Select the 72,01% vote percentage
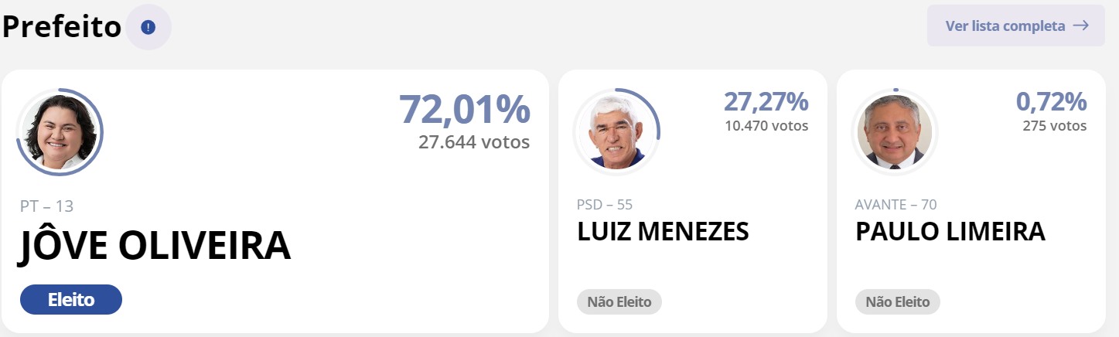Viewport: 1119px width, 337px height. click(464, 109)
